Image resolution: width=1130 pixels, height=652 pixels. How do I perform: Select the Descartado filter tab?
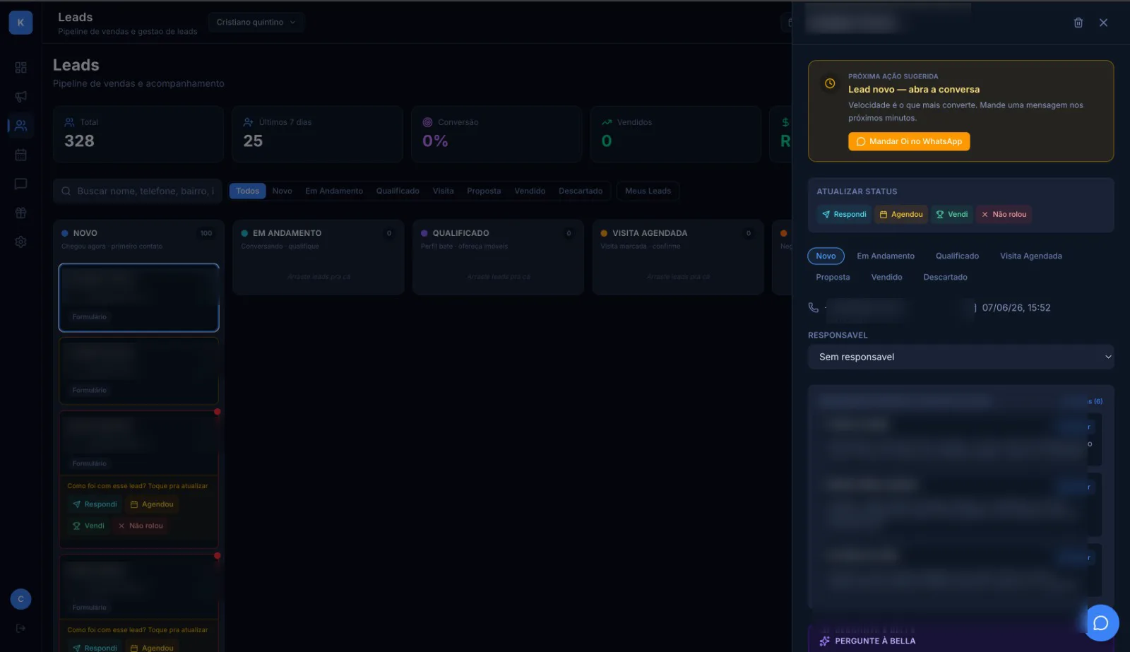coord(581,191)
